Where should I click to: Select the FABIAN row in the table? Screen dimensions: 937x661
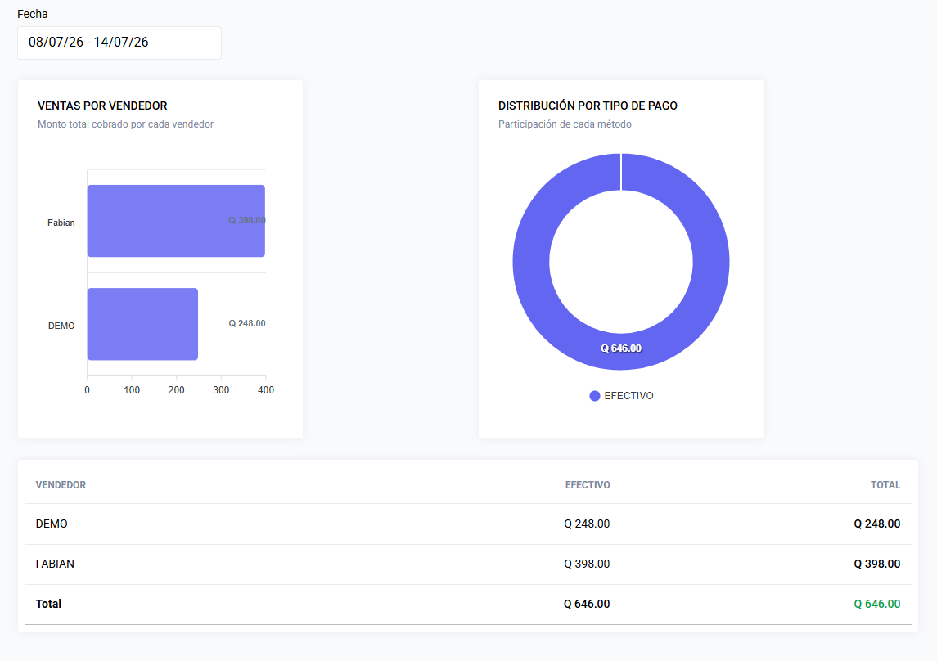[x=468, y=564]
